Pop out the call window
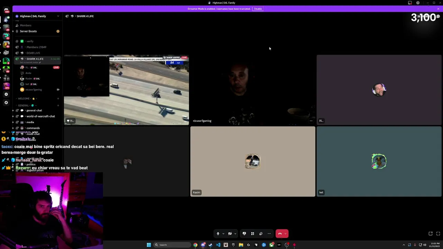Viewport: 443px width, 249px height. [431, 234]
